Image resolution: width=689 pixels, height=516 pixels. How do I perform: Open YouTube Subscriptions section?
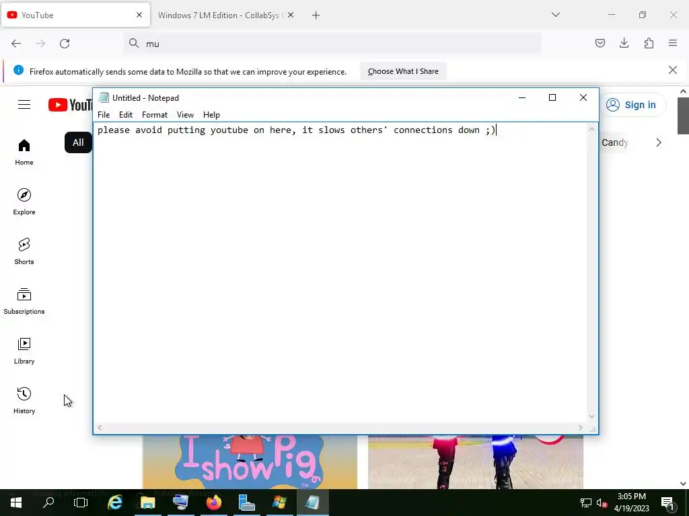24,302
